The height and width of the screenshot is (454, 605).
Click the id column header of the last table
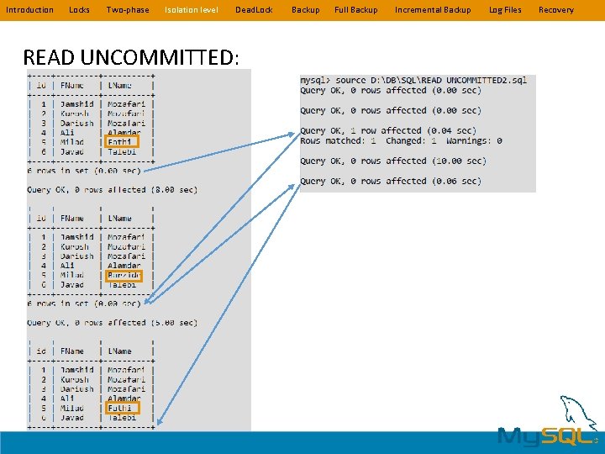click(x=41, y=351)
